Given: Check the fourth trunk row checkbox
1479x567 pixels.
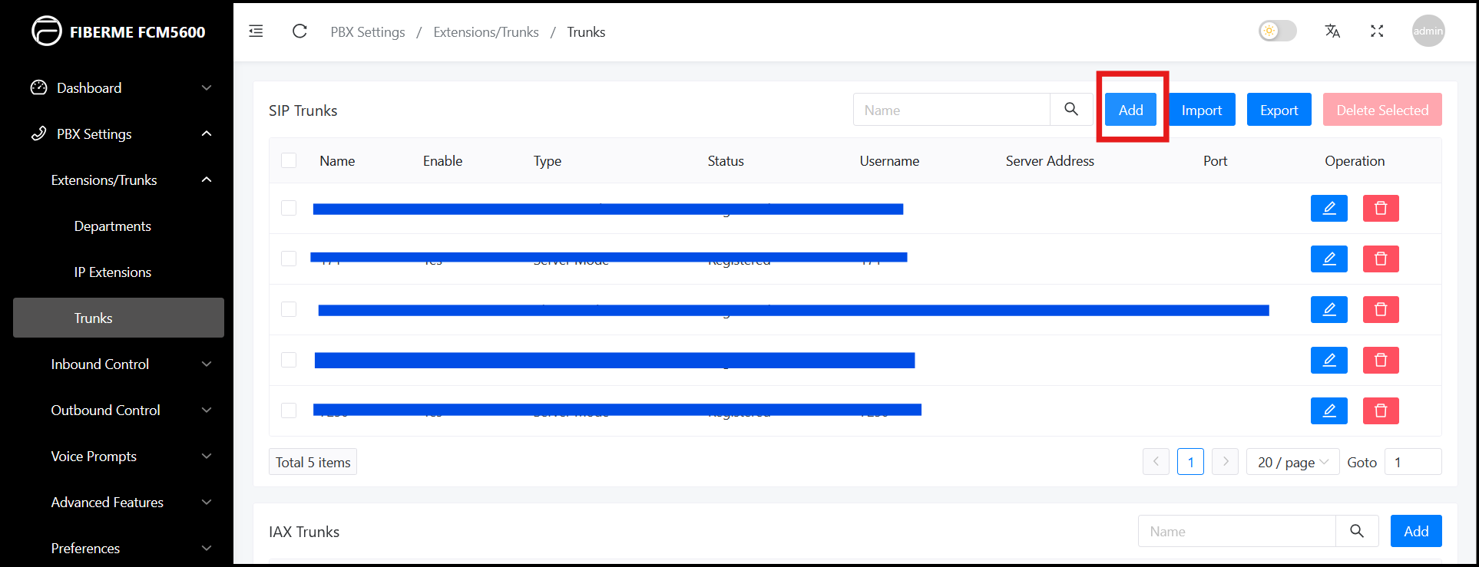Looking at the screenshot, I should 289,360.
